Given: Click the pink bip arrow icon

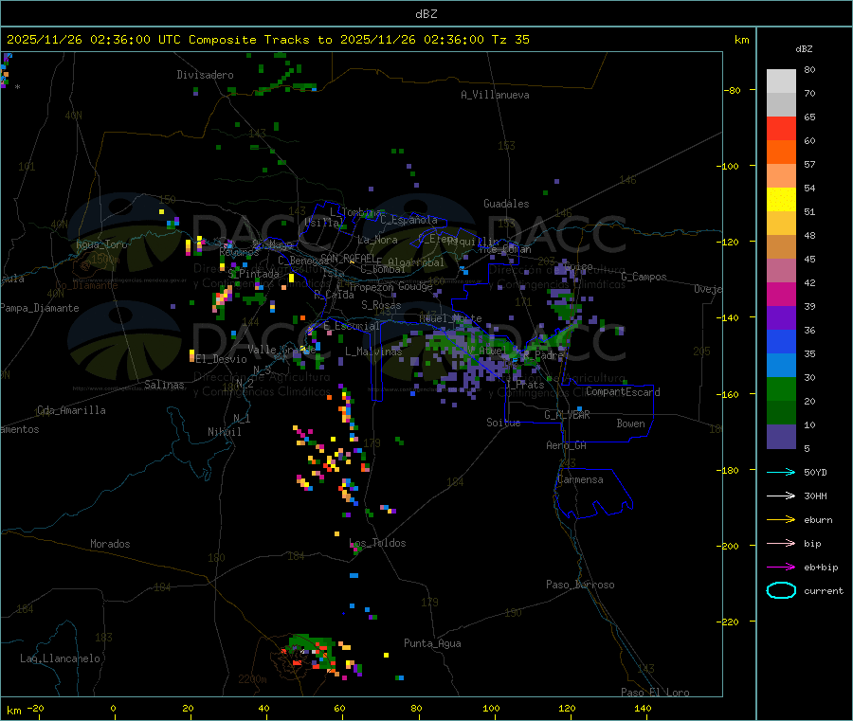Looking at the screenshot, I should tap(780, 543).
